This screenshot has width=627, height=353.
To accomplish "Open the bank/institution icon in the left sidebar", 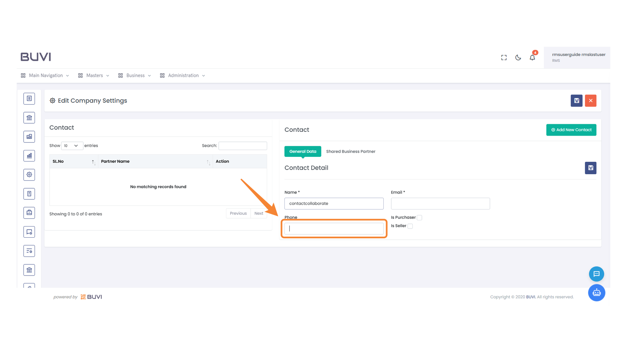I will [x=29, y=117].
